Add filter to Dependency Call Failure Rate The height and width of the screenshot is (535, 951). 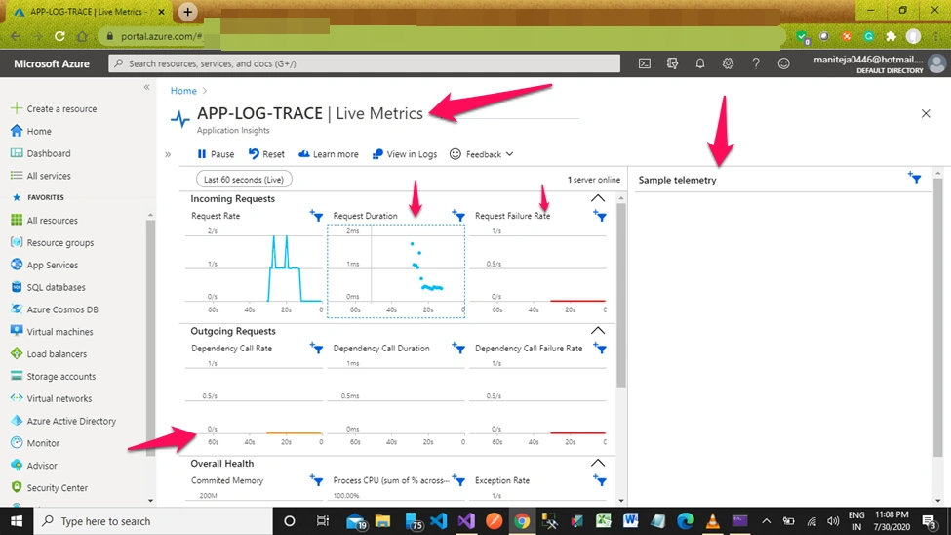coord(599,348)
